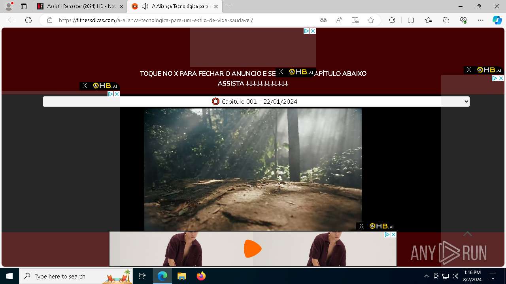Click the taskbar search box
Viewport: 506px width, 284px height.
point(76,276)
